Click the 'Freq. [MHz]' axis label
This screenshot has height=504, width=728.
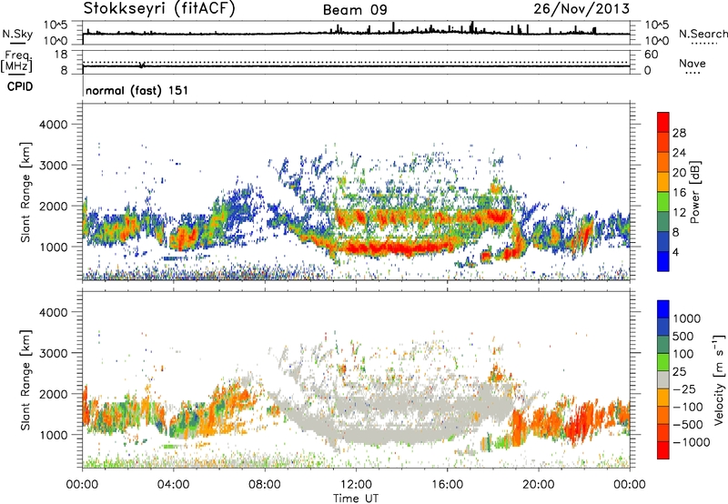click(x=17, y=61)
